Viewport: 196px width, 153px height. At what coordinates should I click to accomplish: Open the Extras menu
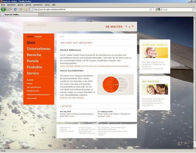(47, 5)
